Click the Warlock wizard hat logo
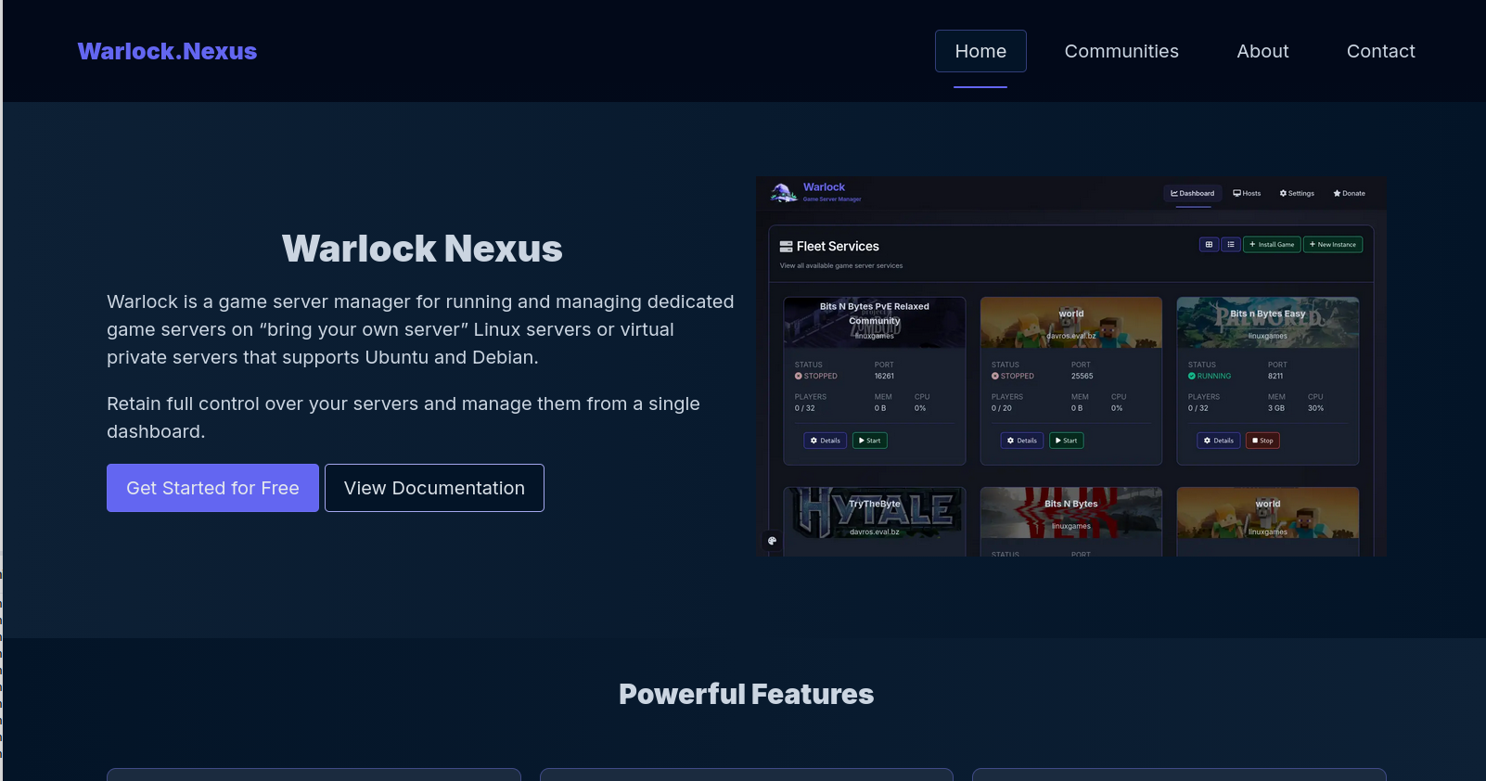The image size is (1486, 781). pos(784,192)
